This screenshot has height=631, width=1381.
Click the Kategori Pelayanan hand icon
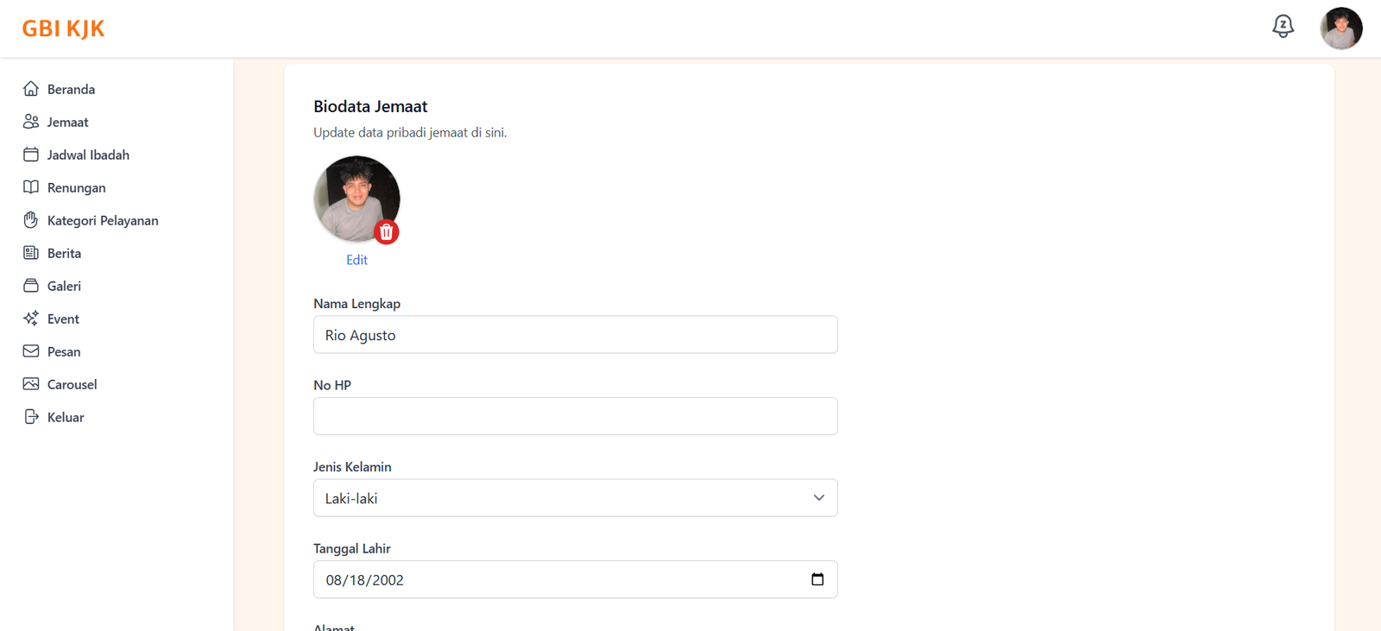(x=31, y=220)
